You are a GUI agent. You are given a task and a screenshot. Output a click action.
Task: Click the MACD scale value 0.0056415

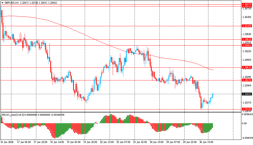point(247,114)
